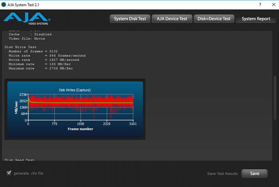Click the Save button
The image size is (279, 187).
255,173
